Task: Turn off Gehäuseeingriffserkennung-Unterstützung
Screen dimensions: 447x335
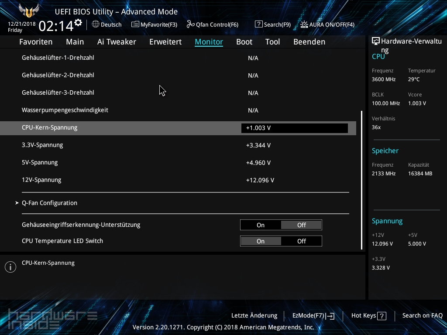Action: (x=301, y=225)
